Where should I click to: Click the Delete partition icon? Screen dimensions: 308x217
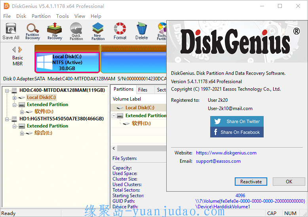[x=141, y=31]
